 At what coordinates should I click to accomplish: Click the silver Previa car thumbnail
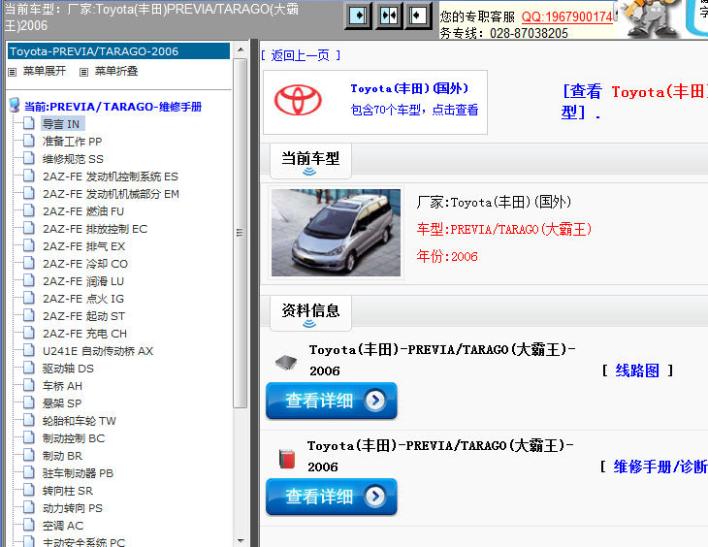[x=336, y=233]
